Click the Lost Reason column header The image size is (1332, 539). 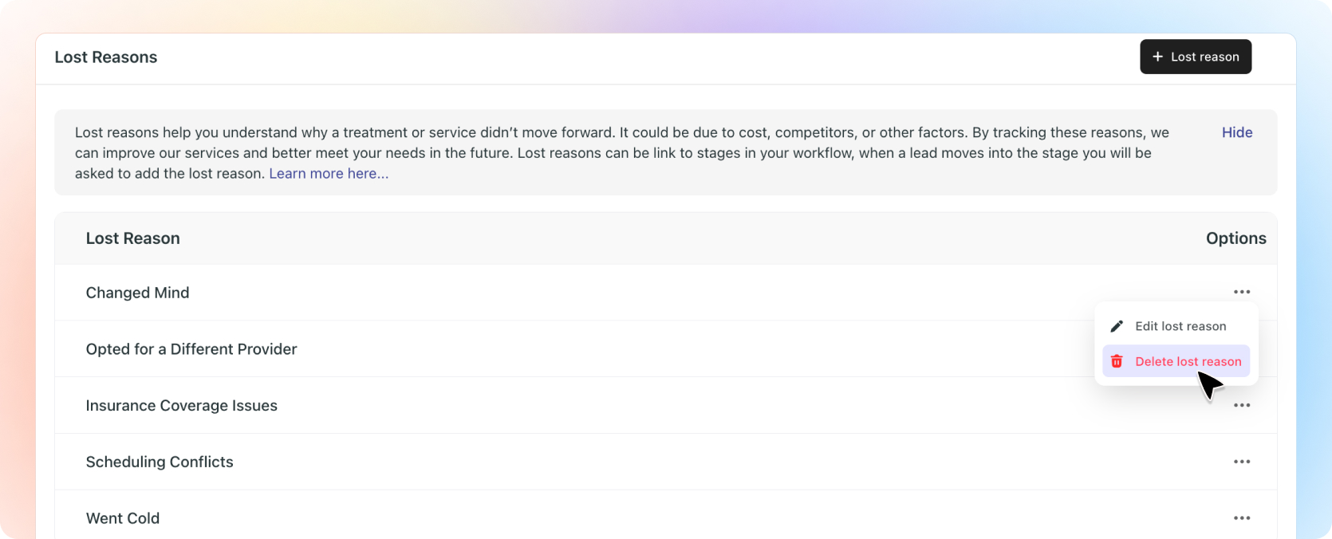tap(132, 238)
